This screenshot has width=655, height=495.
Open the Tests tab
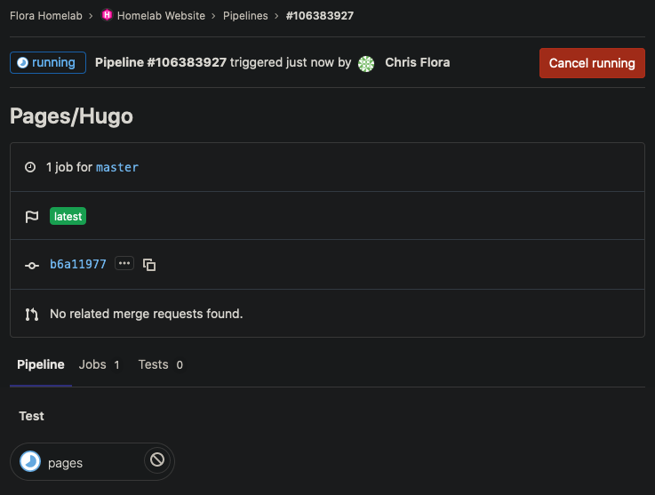[x=160, y=364]
